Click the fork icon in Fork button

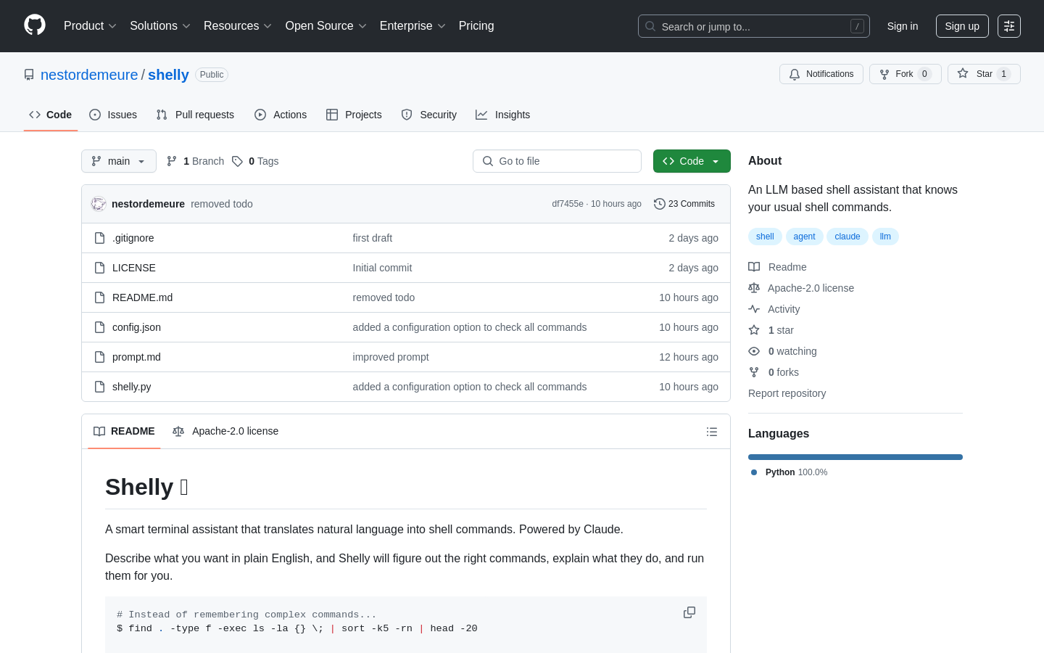pyautogui.click(x=884, y=74)
